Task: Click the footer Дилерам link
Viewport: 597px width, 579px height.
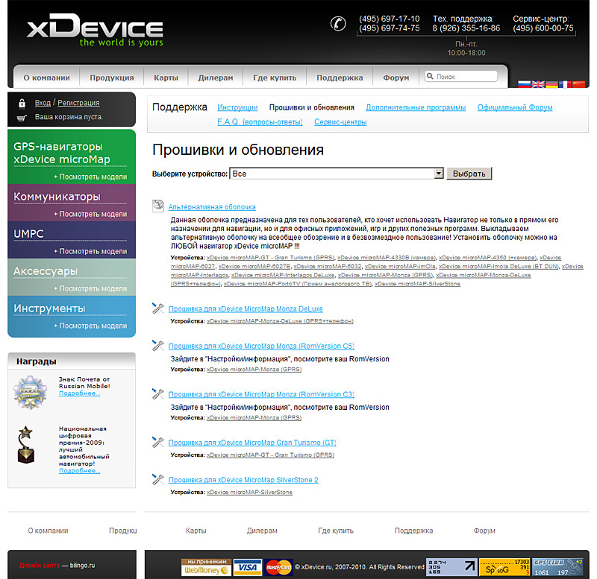Action: tap(262, 531)
